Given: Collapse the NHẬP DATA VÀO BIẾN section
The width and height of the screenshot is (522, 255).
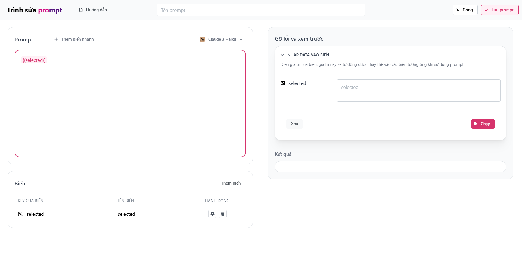Looking at the screenshot, I should pyautogui.click(x=282, y=55).
